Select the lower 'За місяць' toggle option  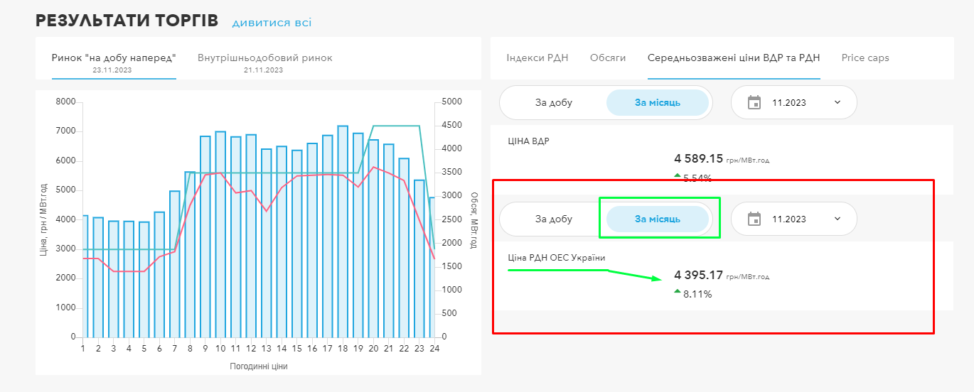tap(657, 219)
